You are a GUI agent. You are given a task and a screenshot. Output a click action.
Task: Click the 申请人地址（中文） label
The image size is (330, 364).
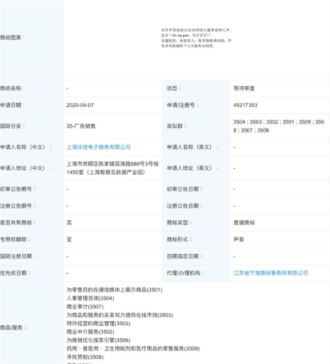point(26,168)
